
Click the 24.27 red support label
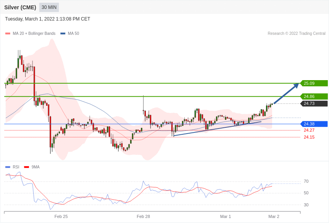(x=309, y=130)
